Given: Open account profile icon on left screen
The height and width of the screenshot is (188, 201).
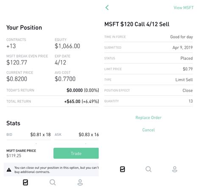Looking at the screenshot, I should pyautogui.click(x=80, y=182).
